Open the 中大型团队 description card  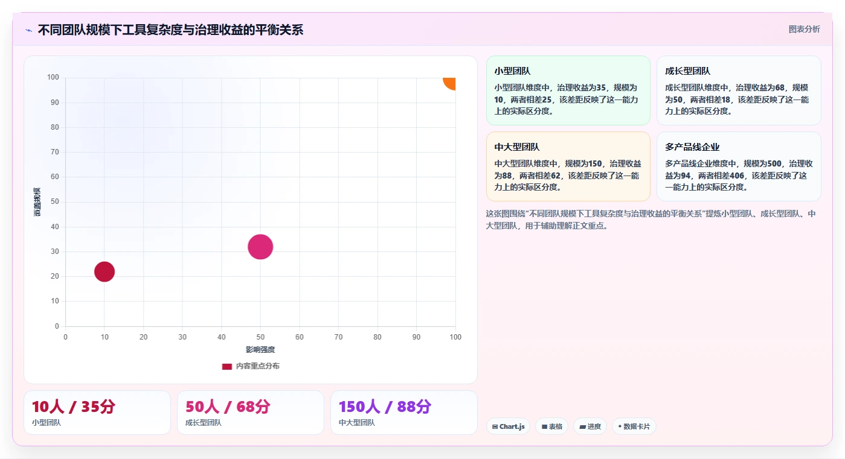tap(568, 166)
